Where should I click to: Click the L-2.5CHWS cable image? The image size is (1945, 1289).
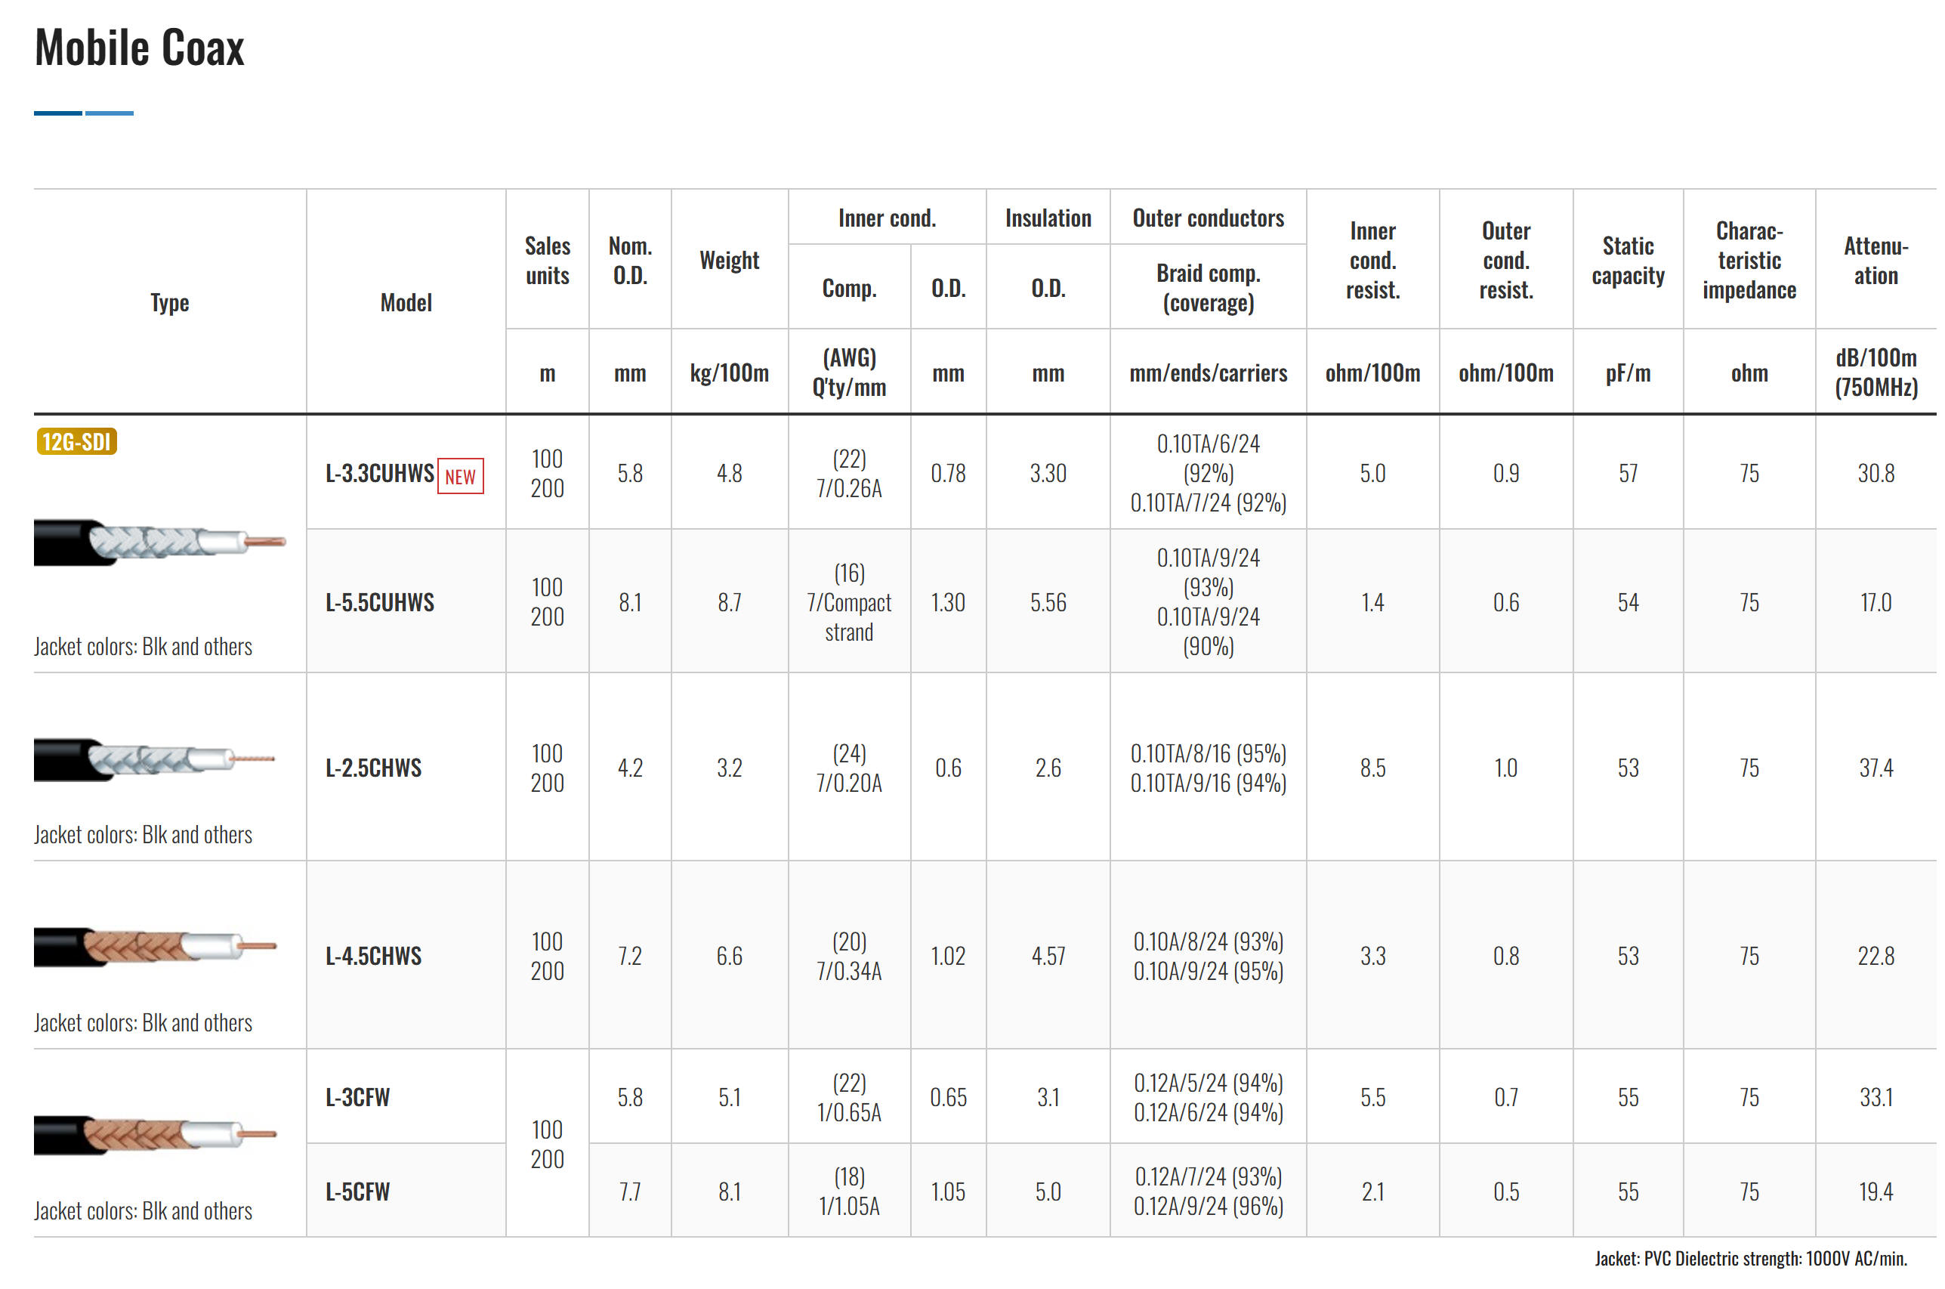[153, 759]
